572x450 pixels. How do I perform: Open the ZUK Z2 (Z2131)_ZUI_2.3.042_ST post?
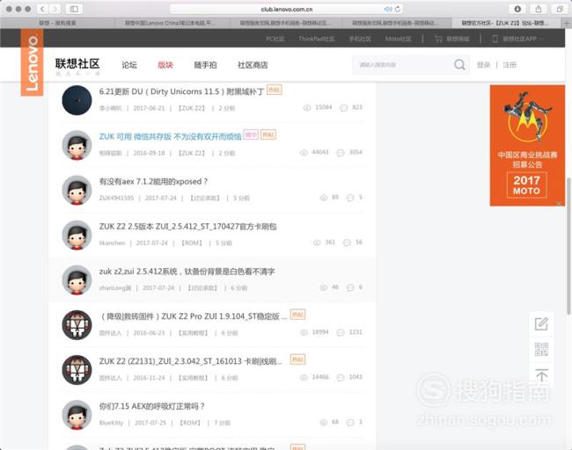(x=190, y=361)
